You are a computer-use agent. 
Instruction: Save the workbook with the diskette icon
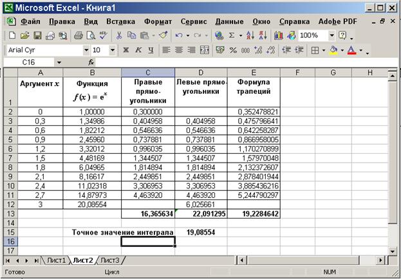pos(37,35)
